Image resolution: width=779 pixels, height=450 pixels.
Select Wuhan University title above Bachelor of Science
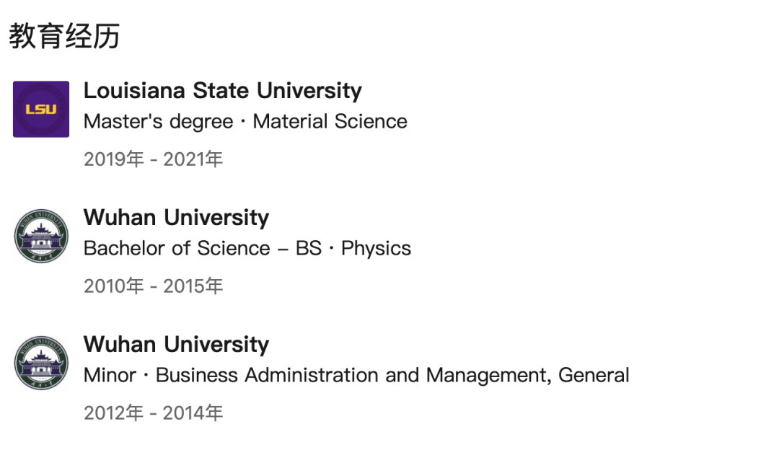click(x=177, y=218)
